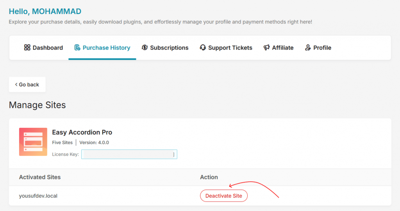Open the Support Tickets tab label

230,48
